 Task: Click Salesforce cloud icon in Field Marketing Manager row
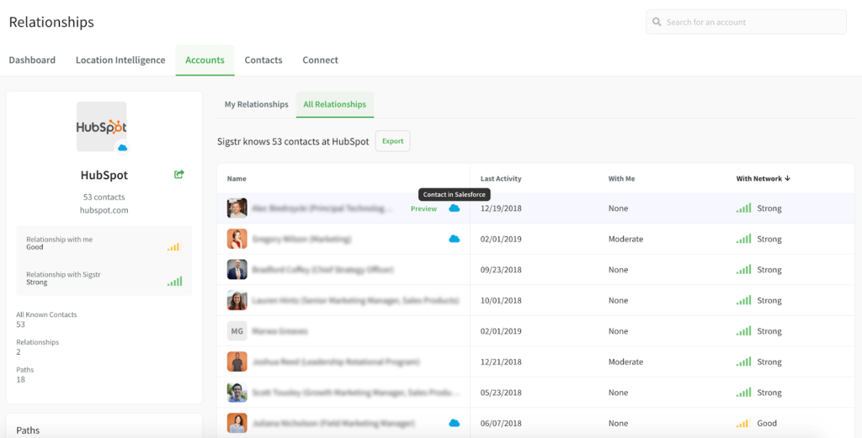(x=454, y=423)
